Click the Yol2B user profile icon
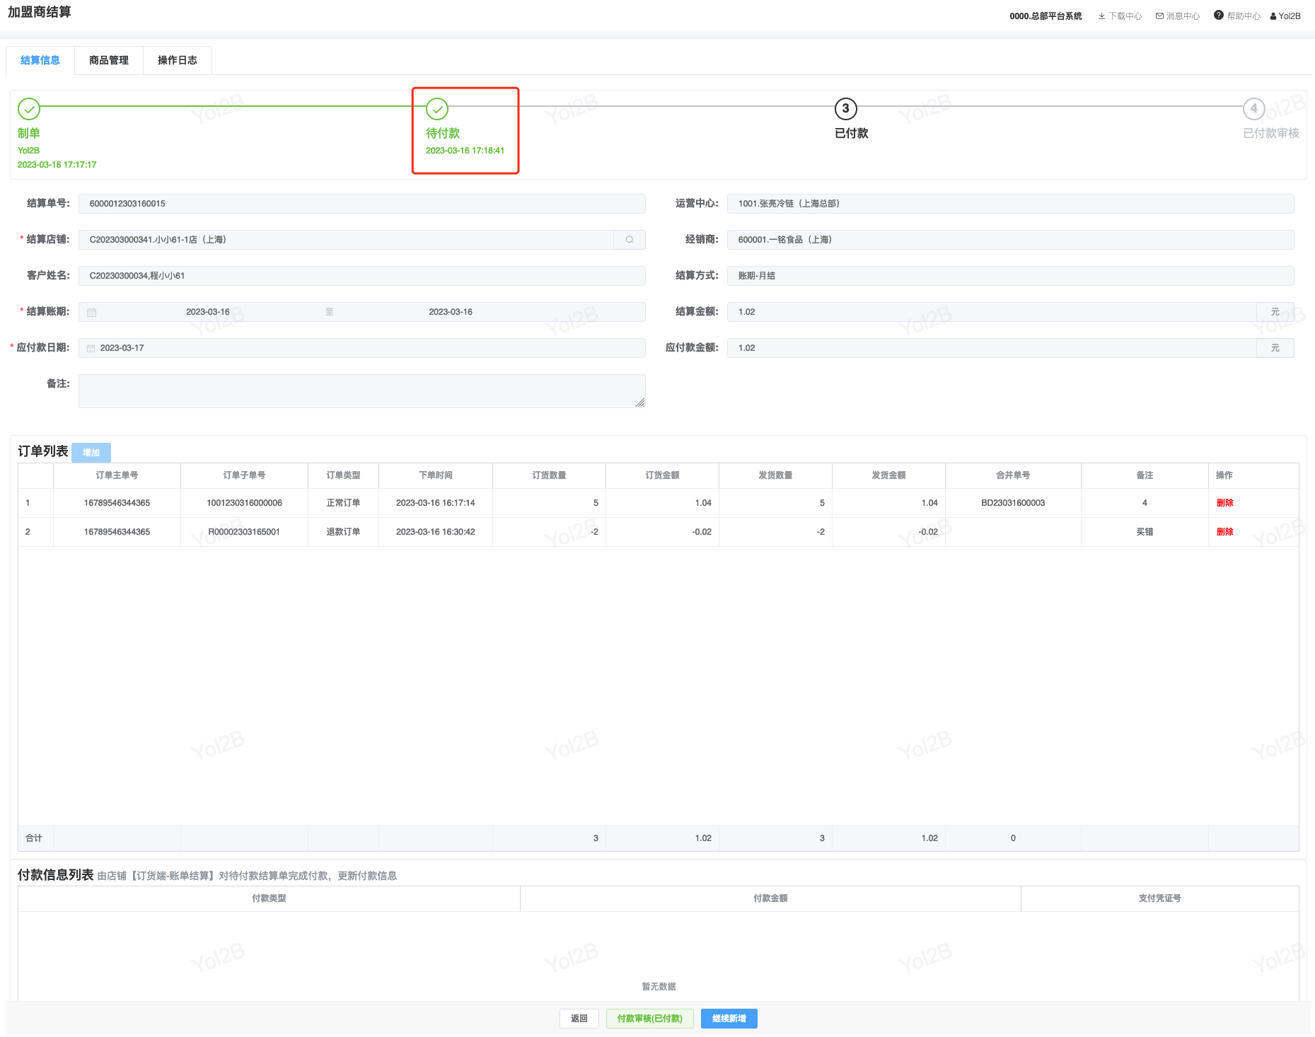 (x=1273, y=16)
